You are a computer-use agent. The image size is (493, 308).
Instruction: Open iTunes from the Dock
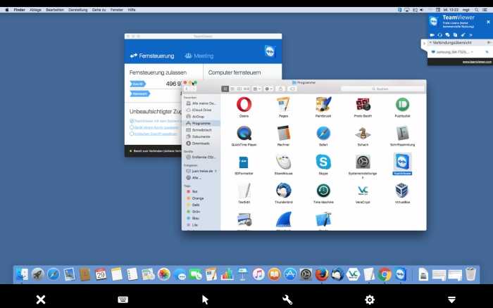tap(258, 274)
